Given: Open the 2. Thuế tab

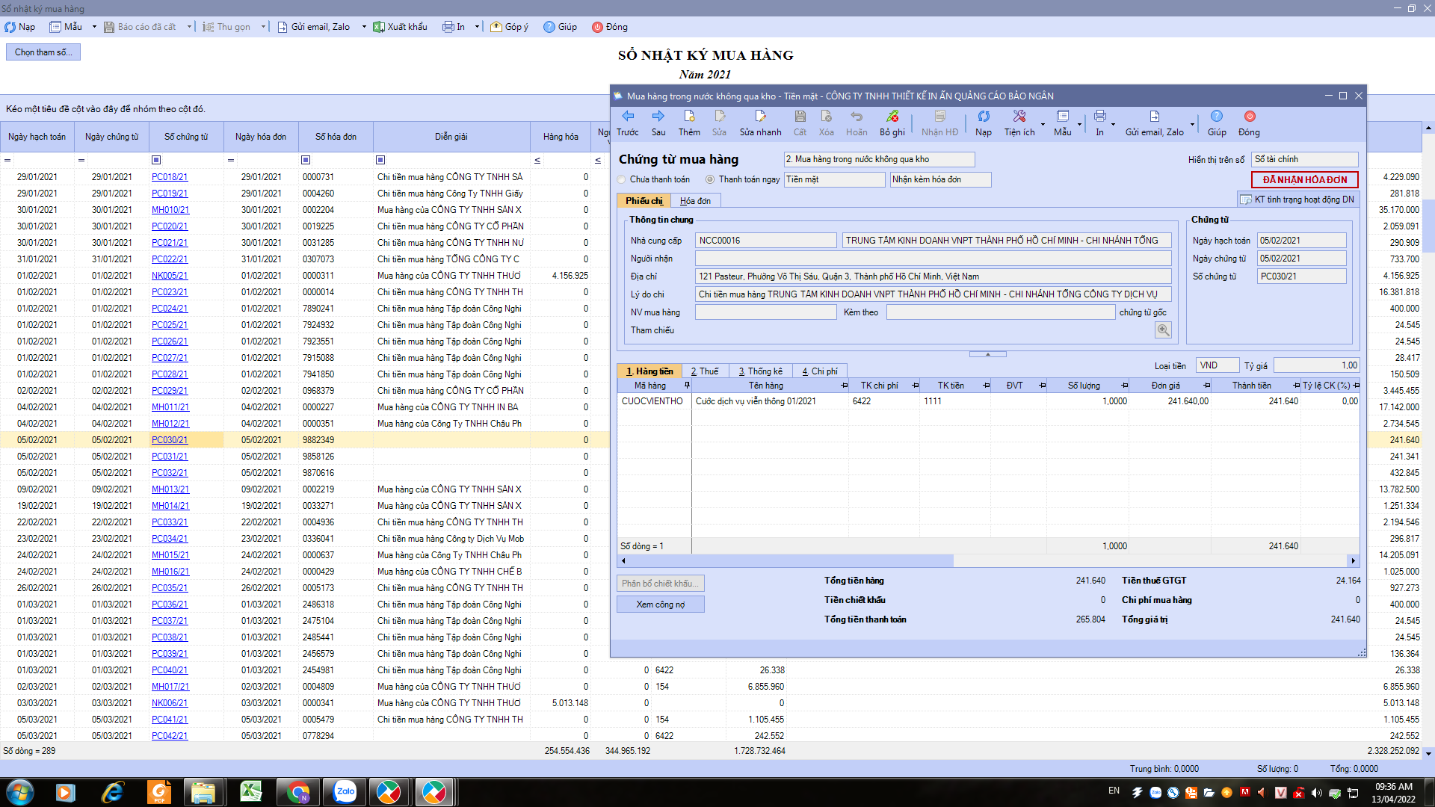Looking at the screenshot, I should pos(704,371).
